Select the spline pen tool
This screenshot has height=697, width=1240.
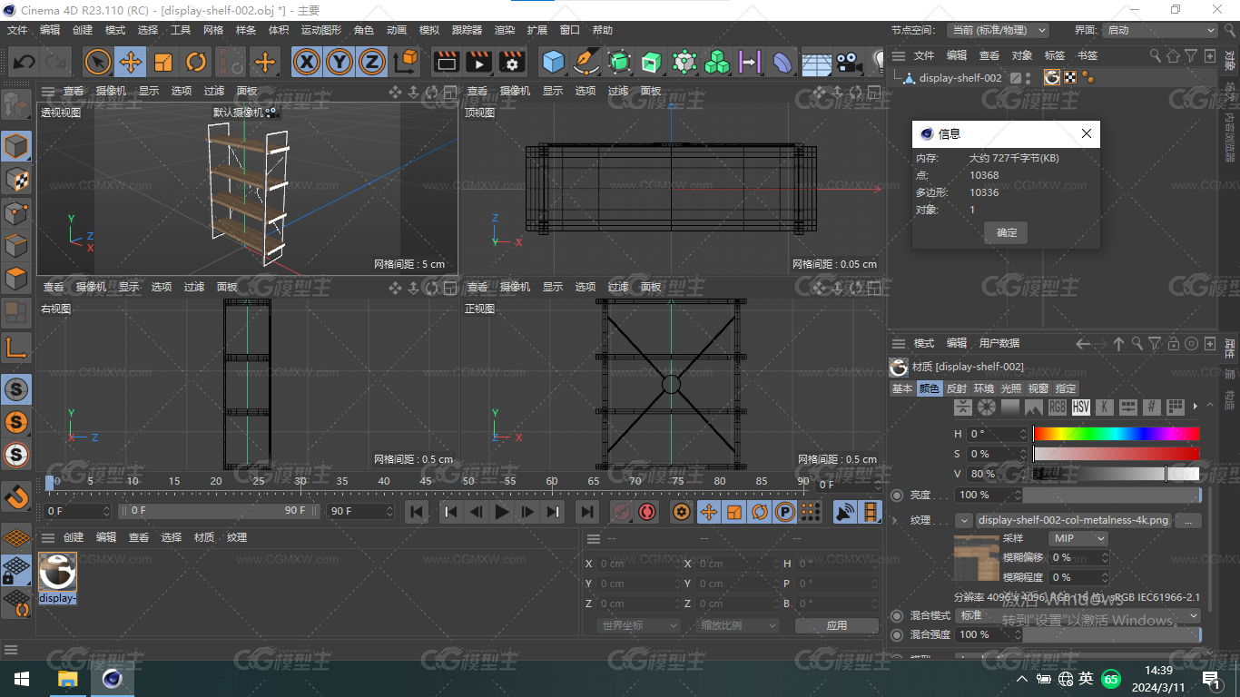point(586,62)
